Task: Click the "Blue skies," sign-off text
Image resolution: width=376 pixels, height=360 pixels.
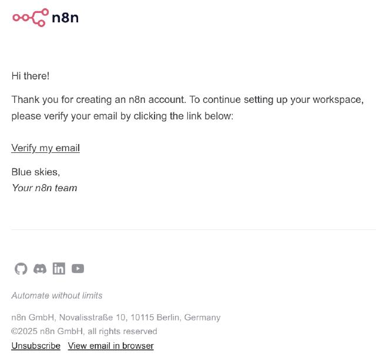Action: tap(35, 172)
